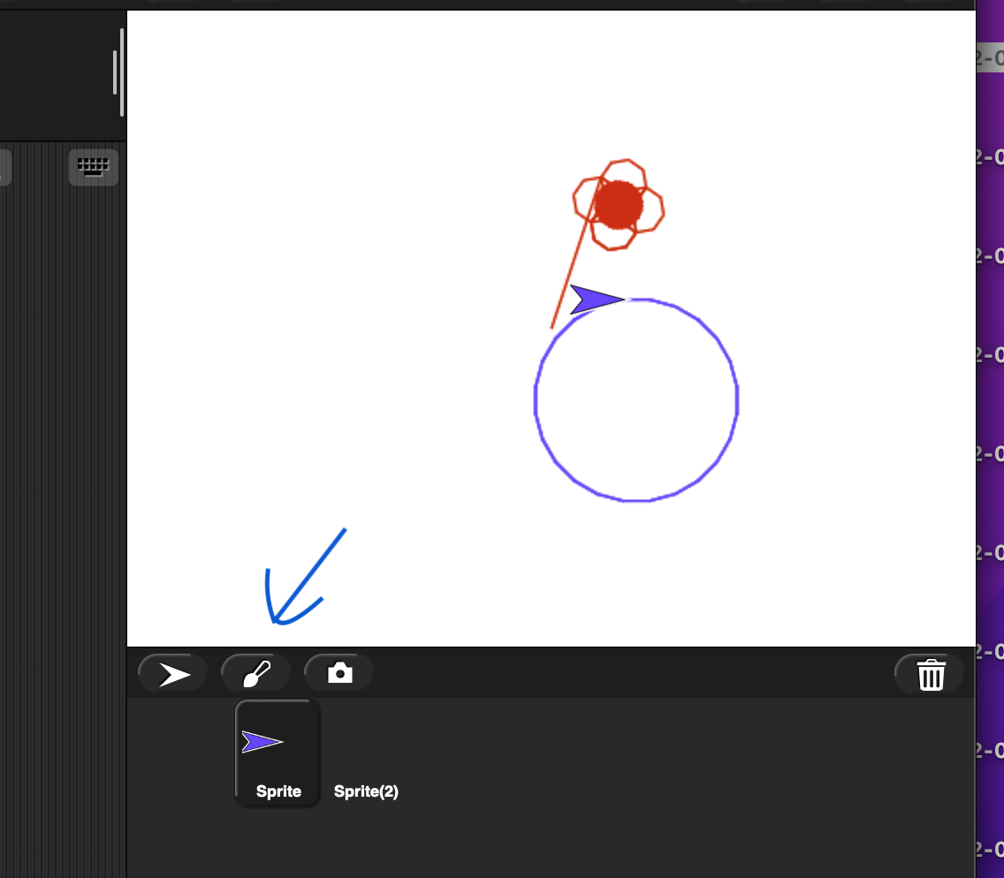Click the trash can icon
This screenshot has height=878, width=1004.
tap(931, 675)
